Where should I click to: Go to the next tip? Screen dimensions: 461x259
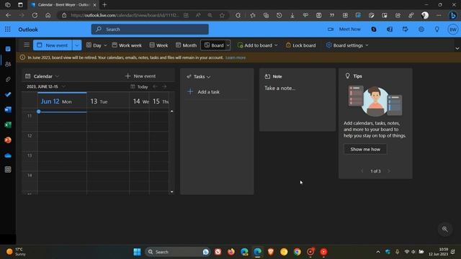(x=389, y=171)
